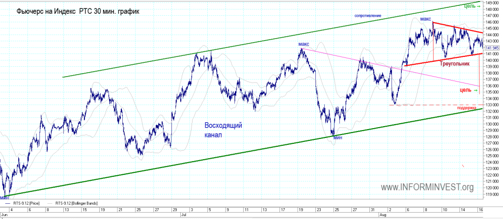The image size is (503, 219).
Task: Click the date label 2 in August
Action: (x=391, y=210)
